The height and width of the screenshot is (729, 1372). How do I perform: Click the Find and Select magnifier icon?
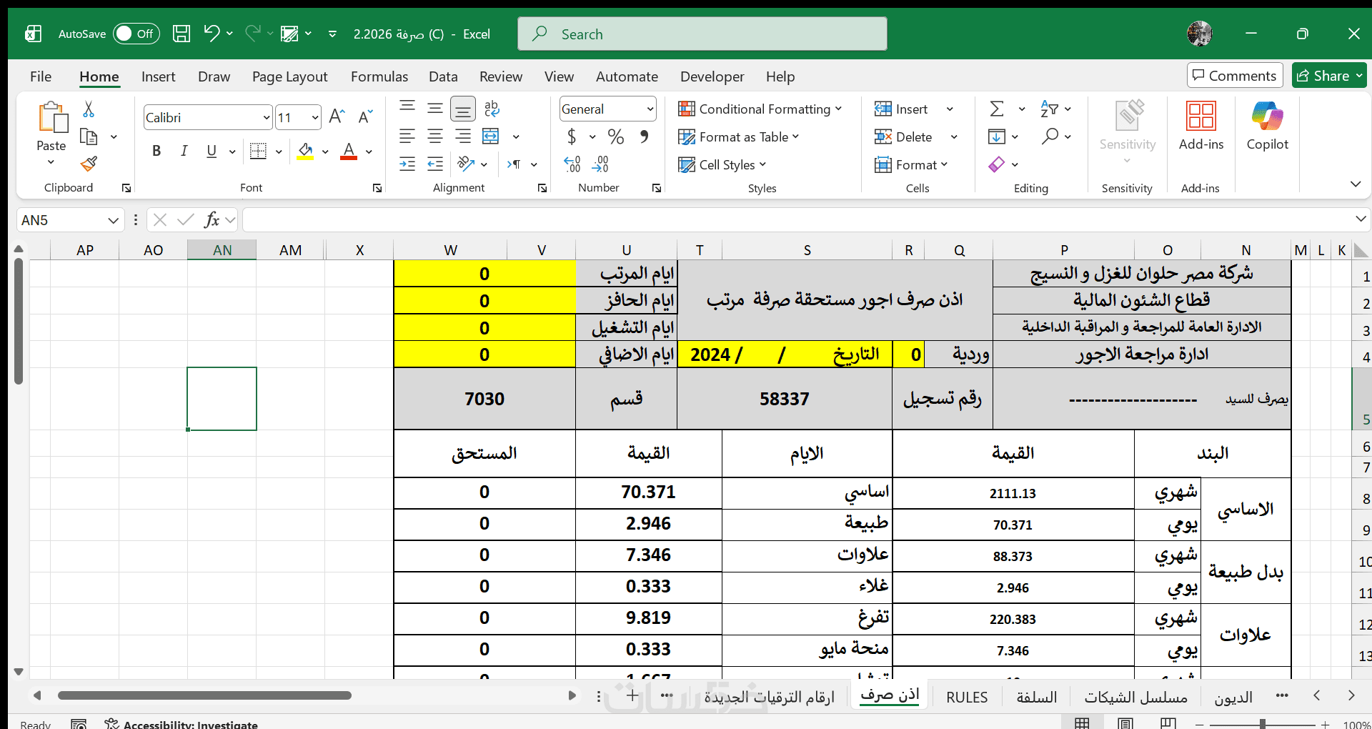click(1050, 137)
